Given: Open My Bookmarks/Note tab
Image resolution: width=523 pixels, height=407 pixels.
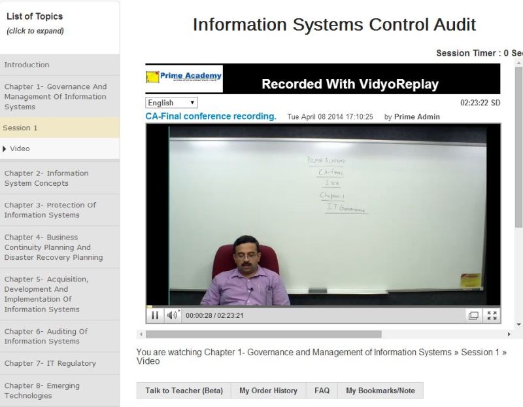Looking at the screenshot, I should [x=380, y=391].
